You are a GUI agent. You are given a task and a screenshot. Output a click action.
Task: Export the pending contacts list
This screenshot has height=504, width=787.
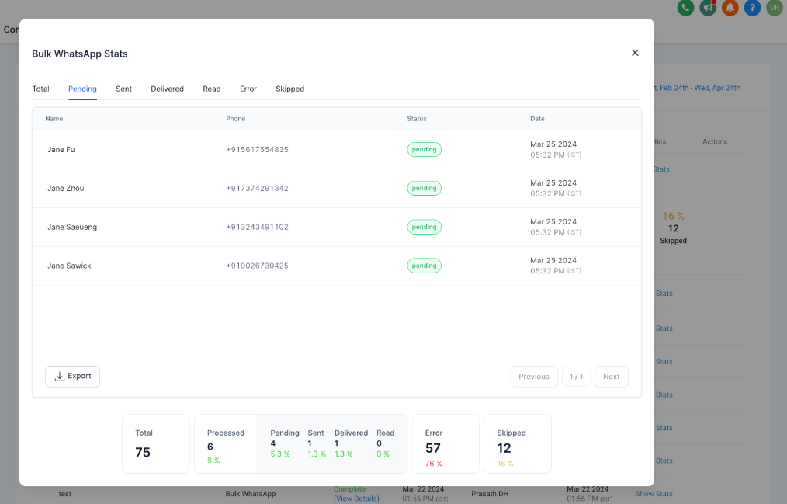(x=72, y=377)
